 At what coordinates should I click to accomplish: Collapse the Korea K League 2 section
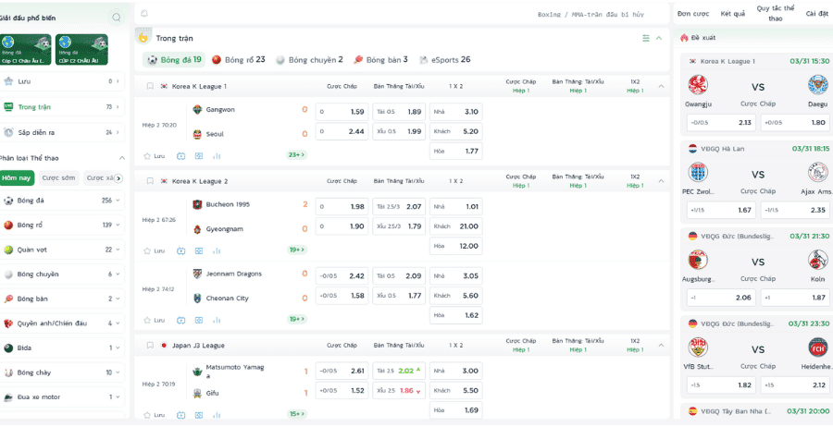[661, 181]
